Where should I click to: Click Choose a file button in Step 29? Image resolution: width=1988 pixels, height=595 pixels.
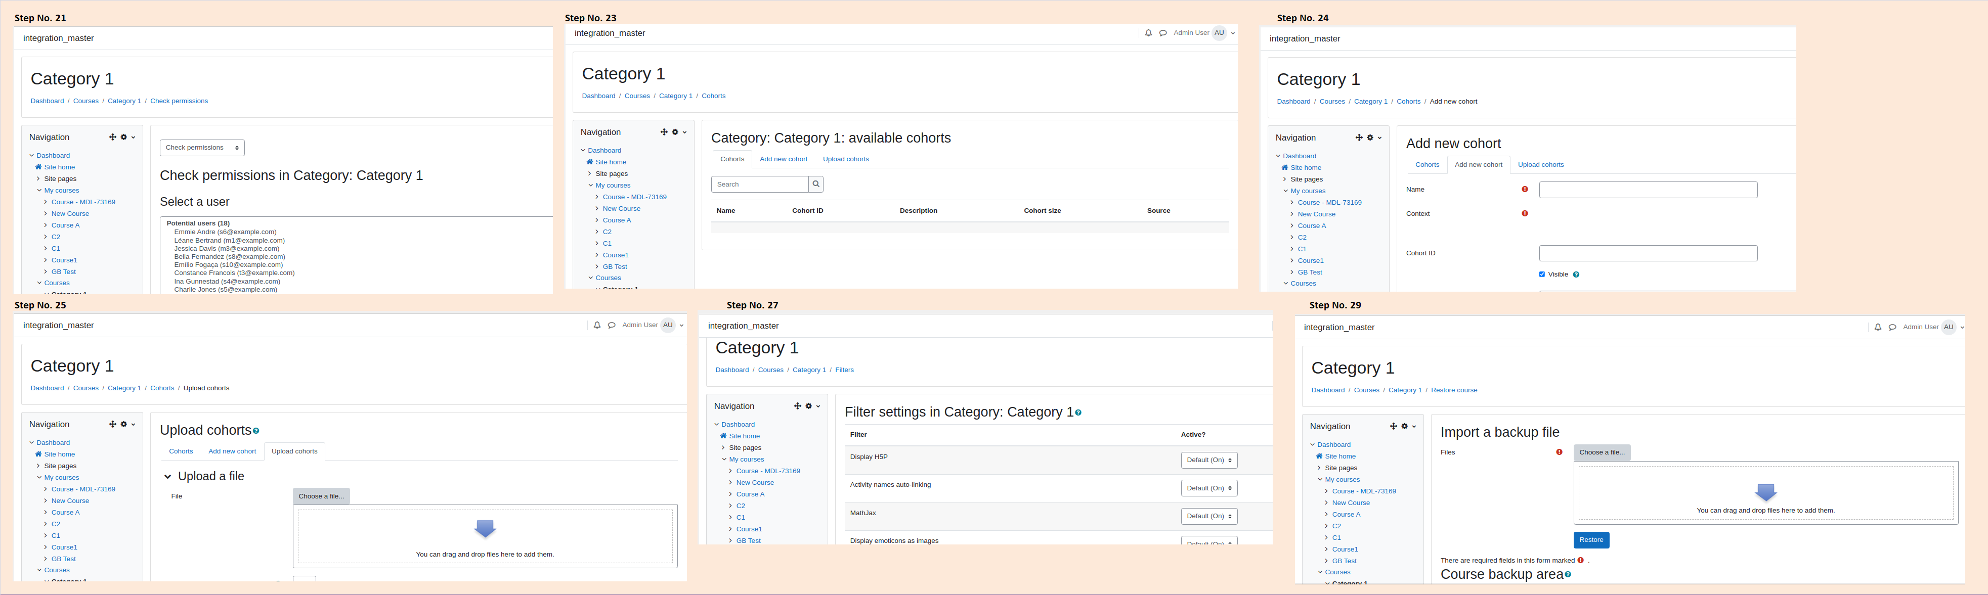(x=1602, y=452)
